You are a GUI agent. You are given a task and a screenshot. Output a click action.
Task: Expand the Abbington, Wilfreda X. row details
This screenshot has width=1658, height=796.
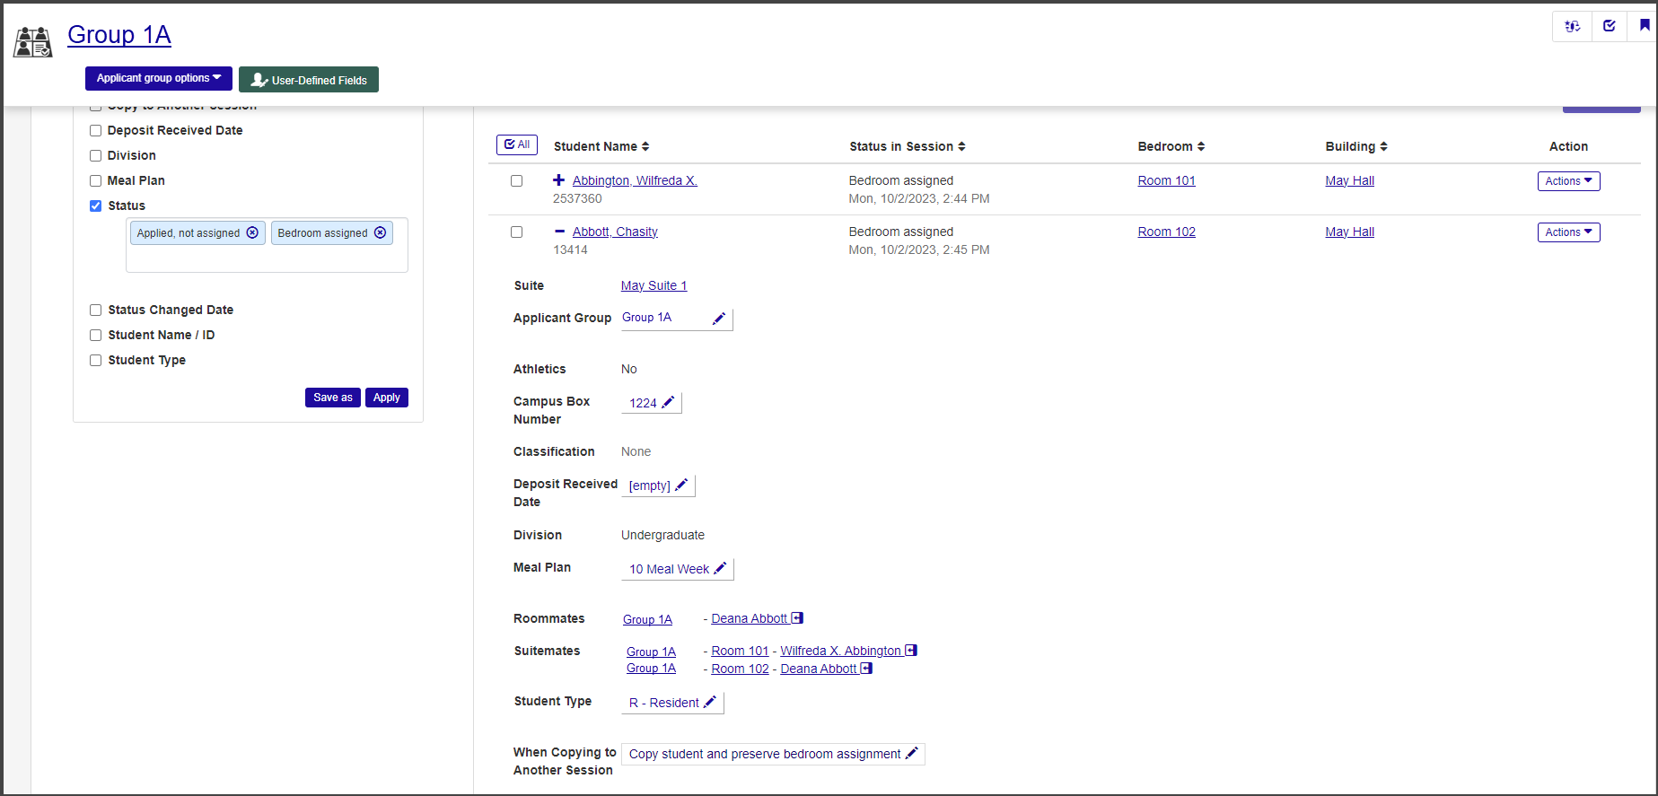pos(558,180)
